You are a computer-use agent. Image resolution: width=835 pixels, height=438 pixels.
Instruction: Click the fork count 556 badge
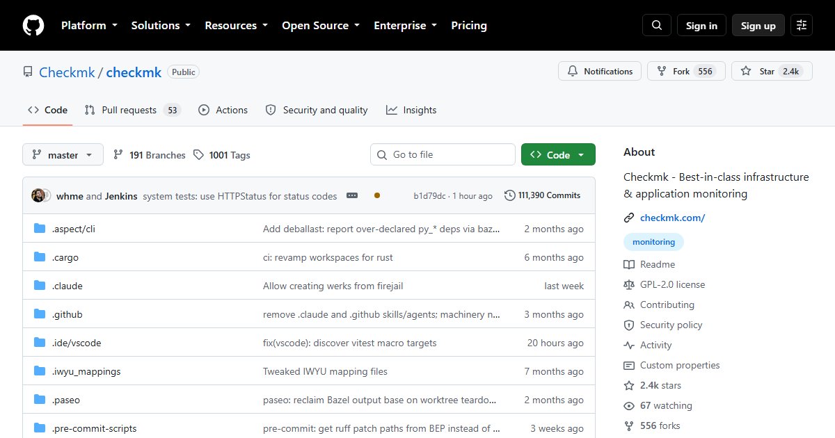point(706,71)
